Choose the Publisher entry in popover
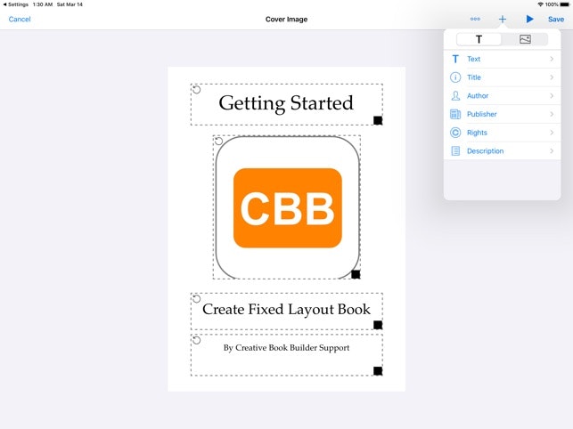573x429 pixels. pyautogui.click(x=502, y=114)
